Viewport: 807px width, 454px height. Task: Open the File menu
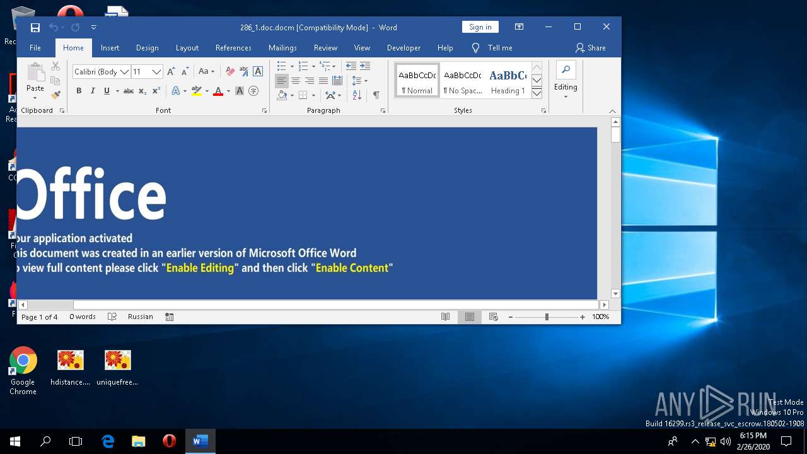pos(35,48)
